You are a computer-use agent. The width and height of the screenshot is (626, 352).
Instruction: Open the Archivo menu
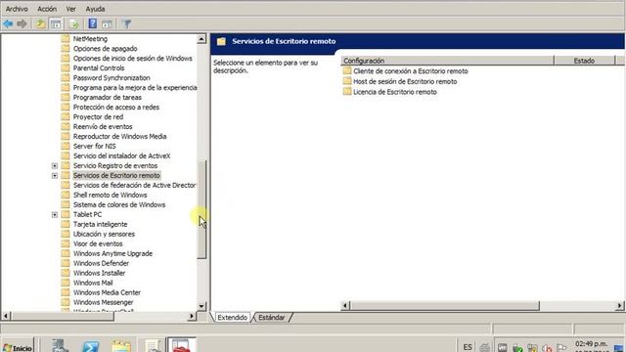tap(17, 9)
